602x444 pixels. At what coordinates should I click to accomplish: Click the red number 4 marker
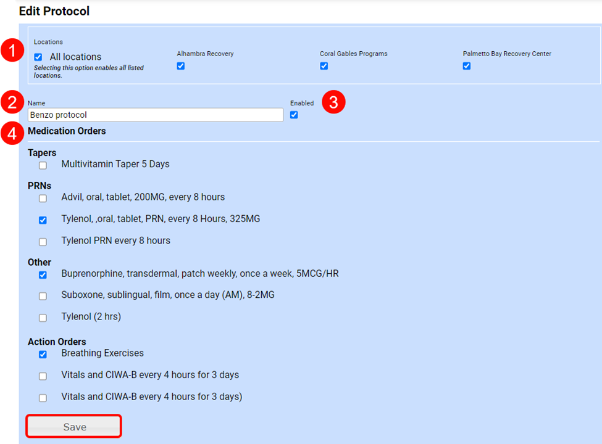[12, 133]
